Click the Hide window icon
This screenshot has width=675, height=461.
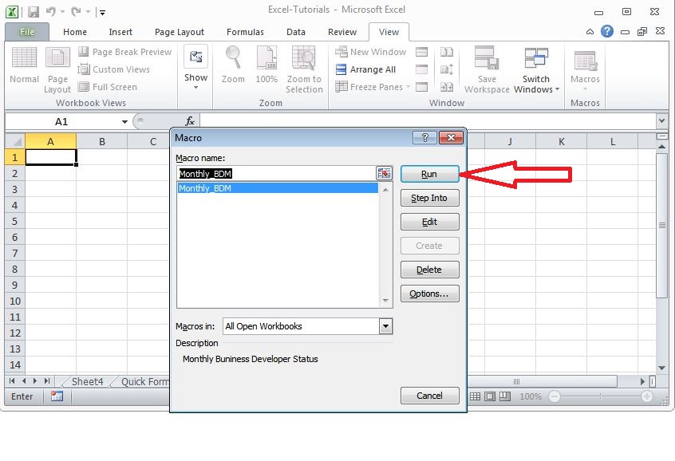(x=421, y=69)
